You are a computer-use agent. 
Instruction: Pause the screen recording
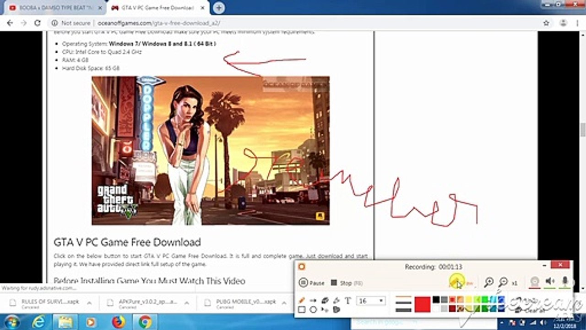pos(311,283)
